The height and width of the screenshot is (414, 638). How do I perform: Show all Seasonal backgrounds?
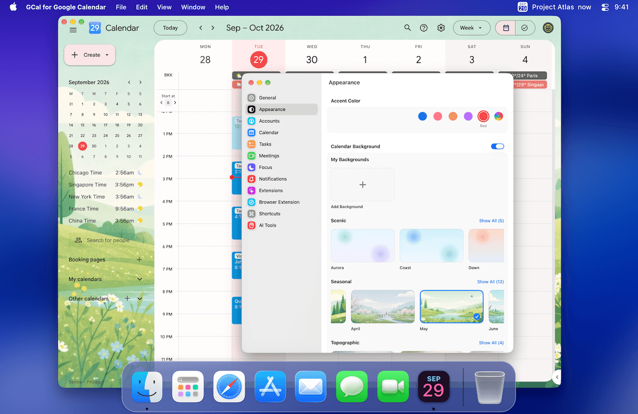(490, 282)
